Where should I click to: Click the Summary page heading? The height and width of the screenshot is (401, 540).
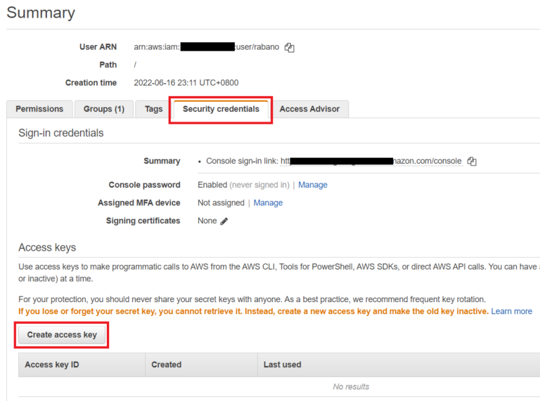41,13
